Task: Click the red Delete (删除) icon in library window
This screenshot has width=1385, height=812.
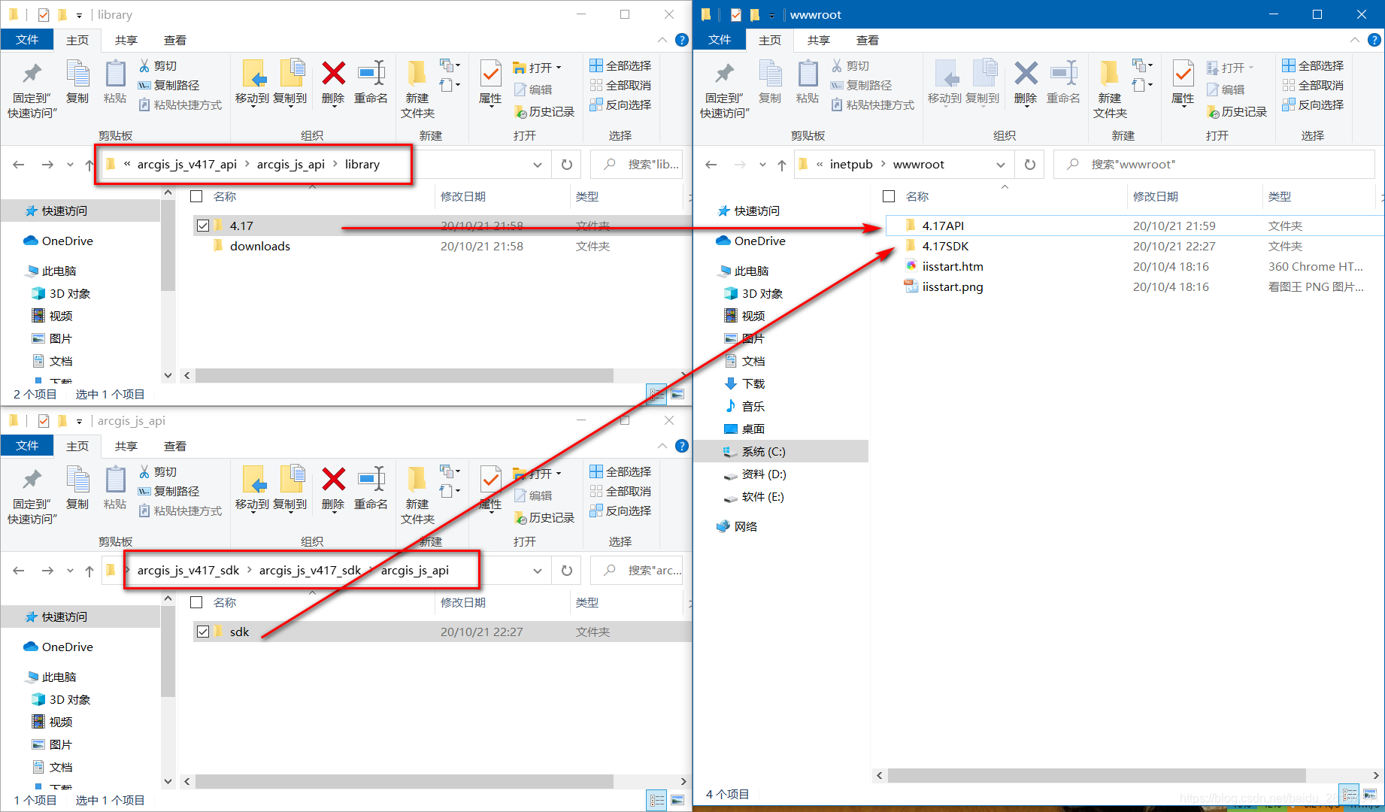Action: 333,74
